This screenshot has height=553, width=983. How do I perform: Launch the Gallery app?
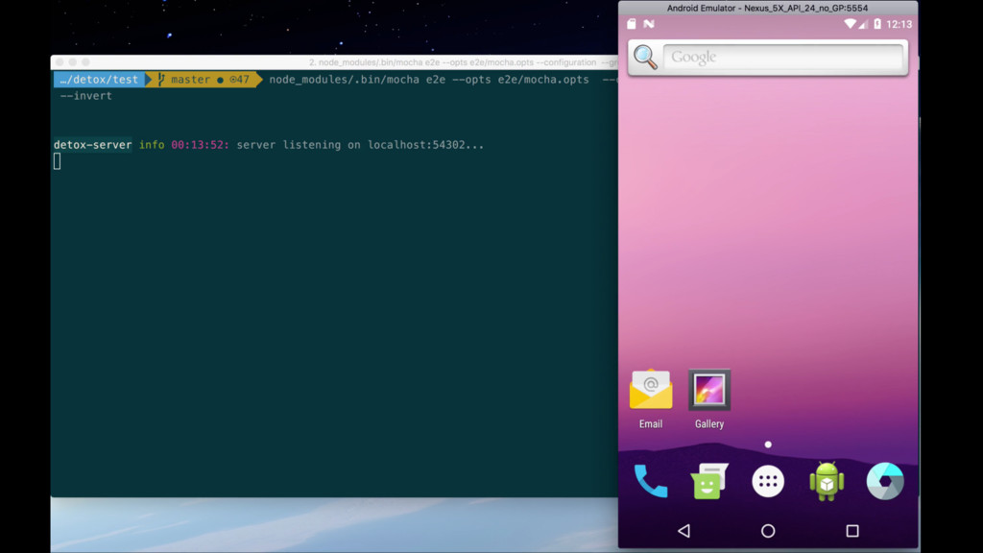coord(709,390)
